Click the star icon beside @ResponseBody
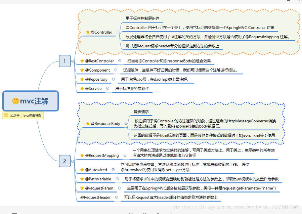This screenshot has height=214, width=302. [x=88, y=124]
